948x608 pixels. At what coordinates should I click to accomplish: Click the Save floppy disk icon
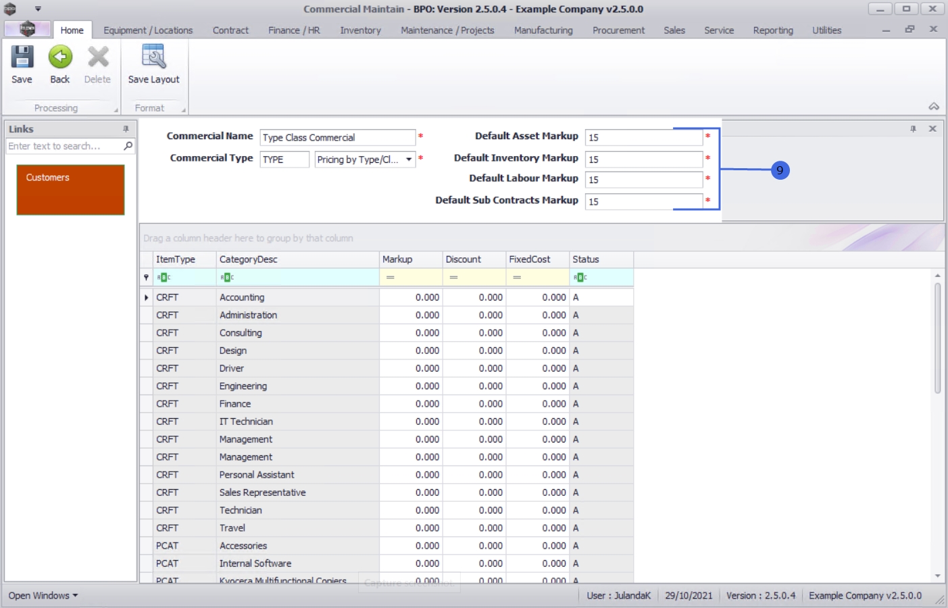point(22,57)
